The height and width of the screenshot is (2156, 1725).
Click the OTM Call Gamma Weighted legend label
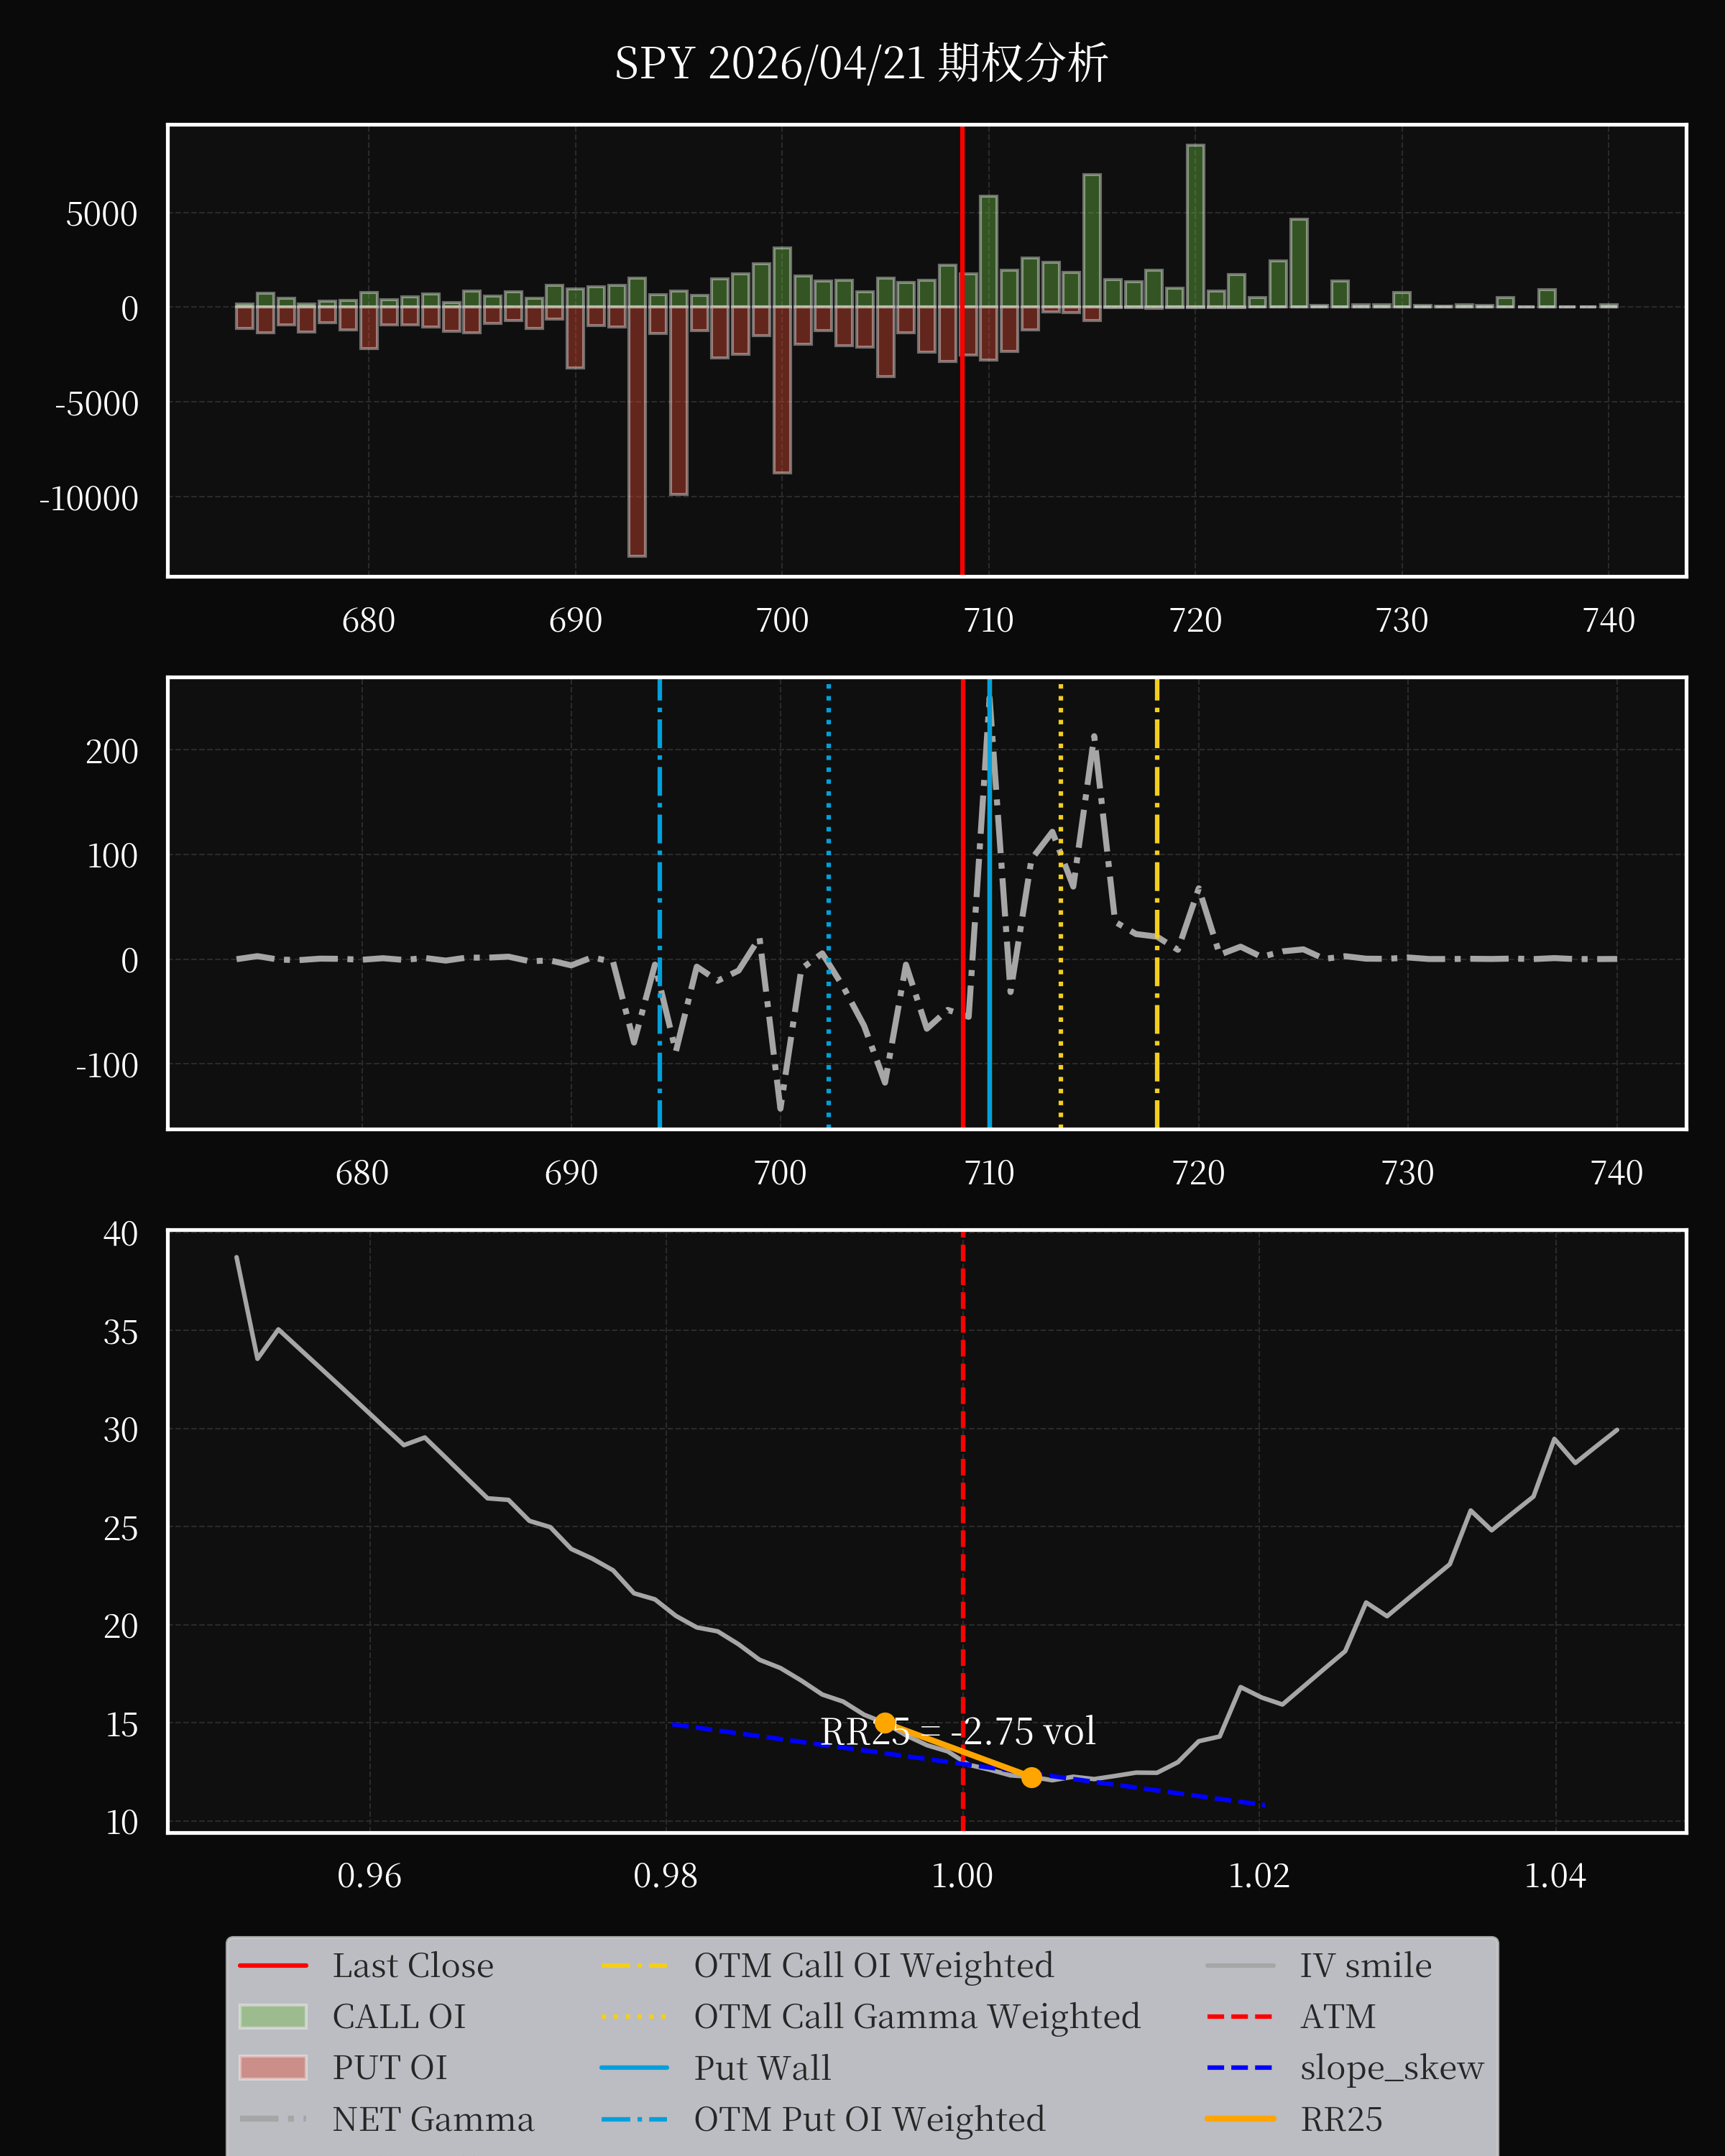(917, 2017)
